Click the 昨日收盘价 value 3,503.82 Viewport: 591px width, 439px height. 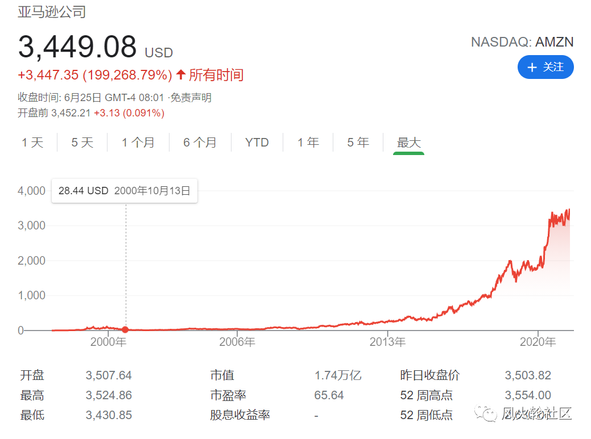click(x=528, y=375)
